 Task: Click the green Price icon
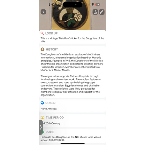point(43,132)
